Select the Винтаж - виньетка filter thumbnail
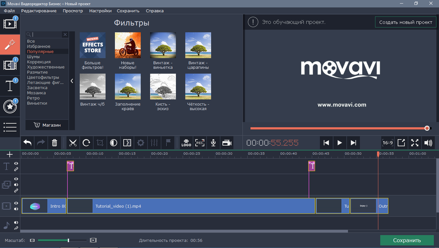 [x=163, y=45]
